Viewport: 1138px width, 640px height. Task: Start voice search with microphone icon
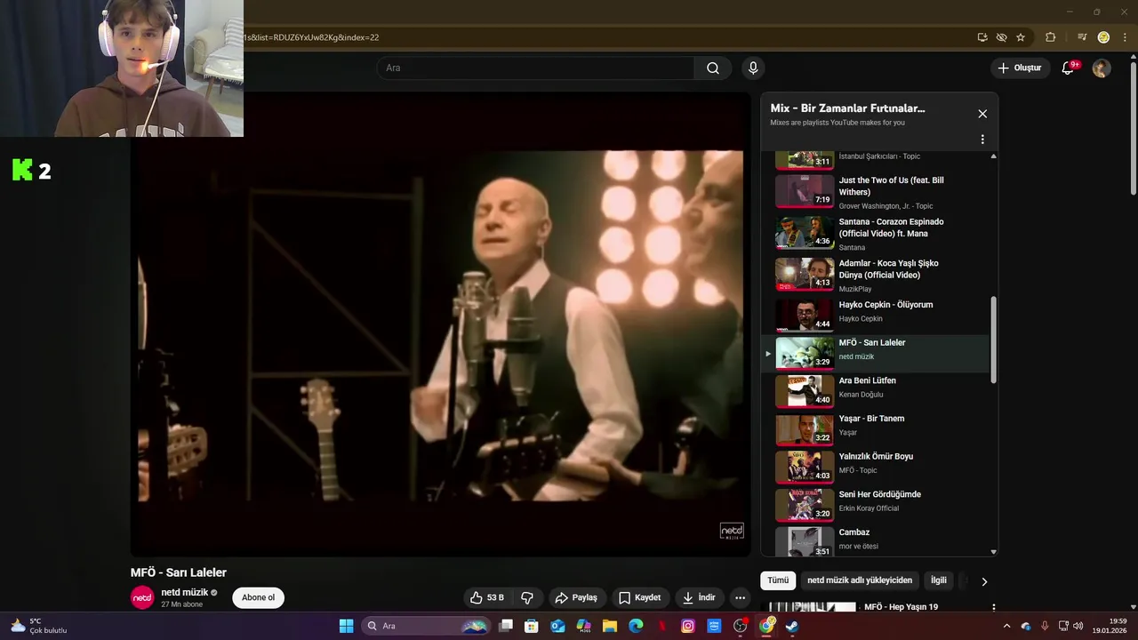tap(753, 68)
